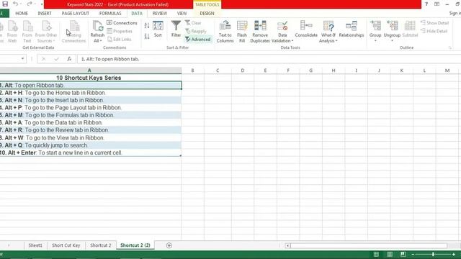Click the Undo arrow icon
Screen dimensions: 461x259
click(16, 4)
